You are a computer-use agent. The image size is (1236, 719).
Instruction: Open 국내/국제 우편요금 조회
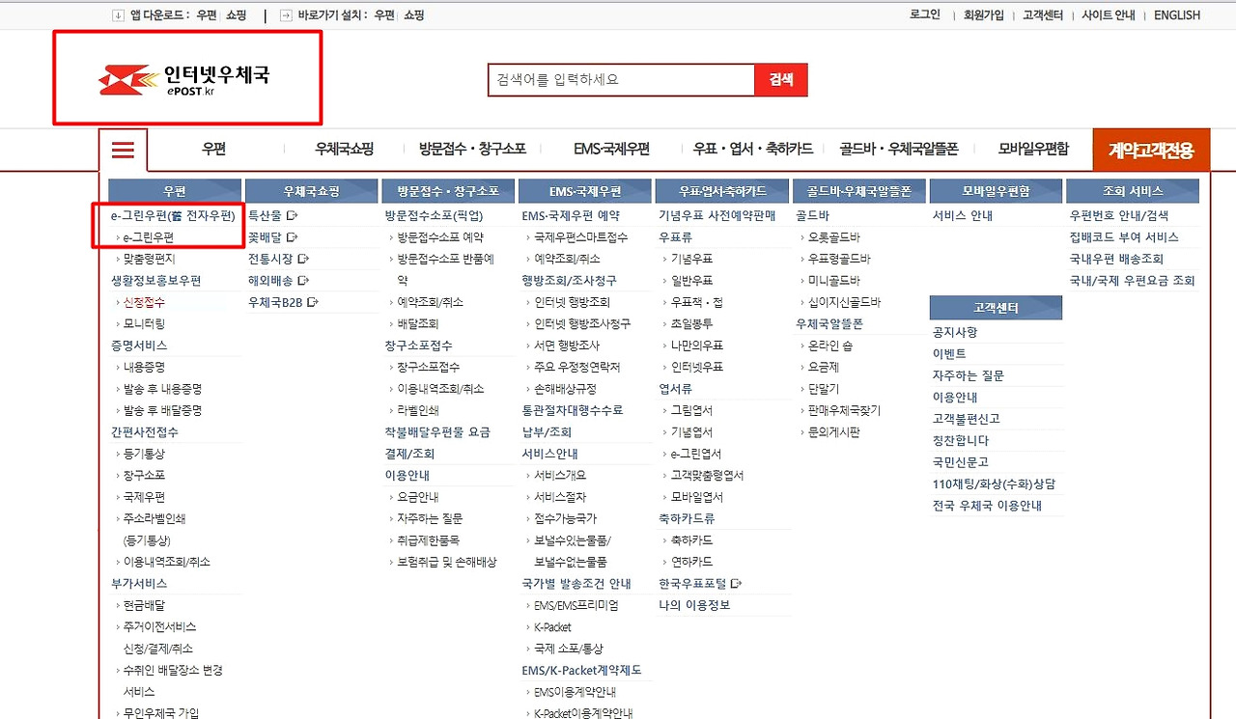[1132, 281]
